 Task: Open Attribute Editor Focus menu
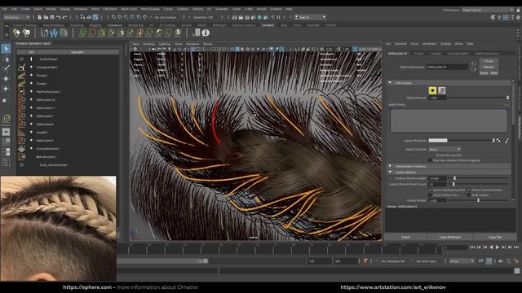[x=414, y=44]
